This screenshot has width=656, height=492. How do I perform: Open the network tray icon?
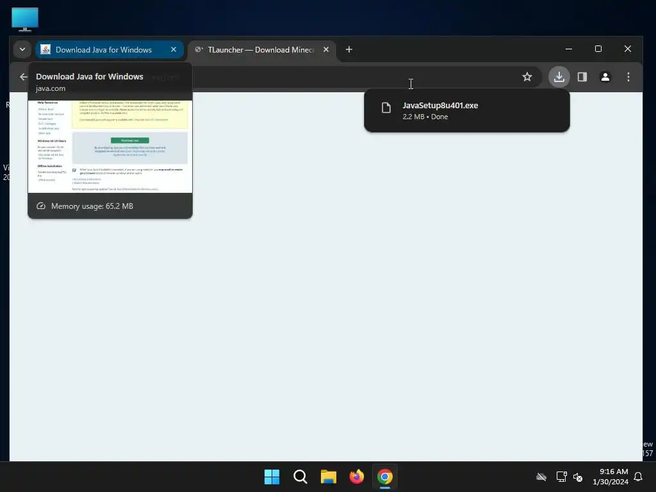[561, 477]
